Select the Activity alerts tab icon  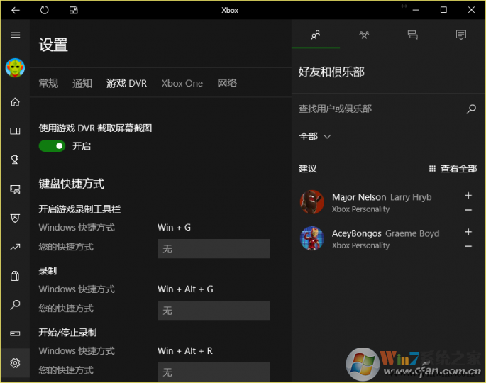[x=461, y=35]
